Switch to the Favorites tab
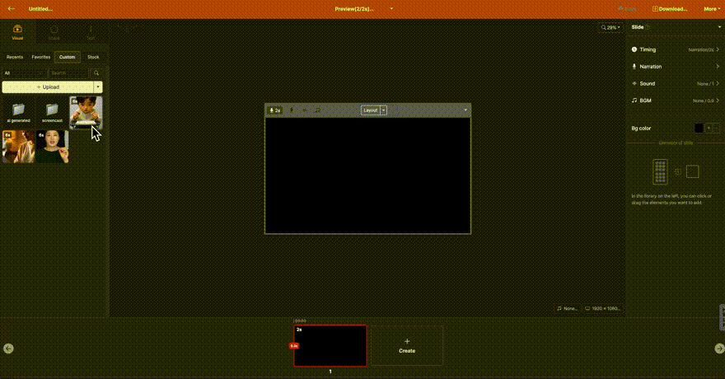This screenshot has height=379, width=725. tap(40, 57)
